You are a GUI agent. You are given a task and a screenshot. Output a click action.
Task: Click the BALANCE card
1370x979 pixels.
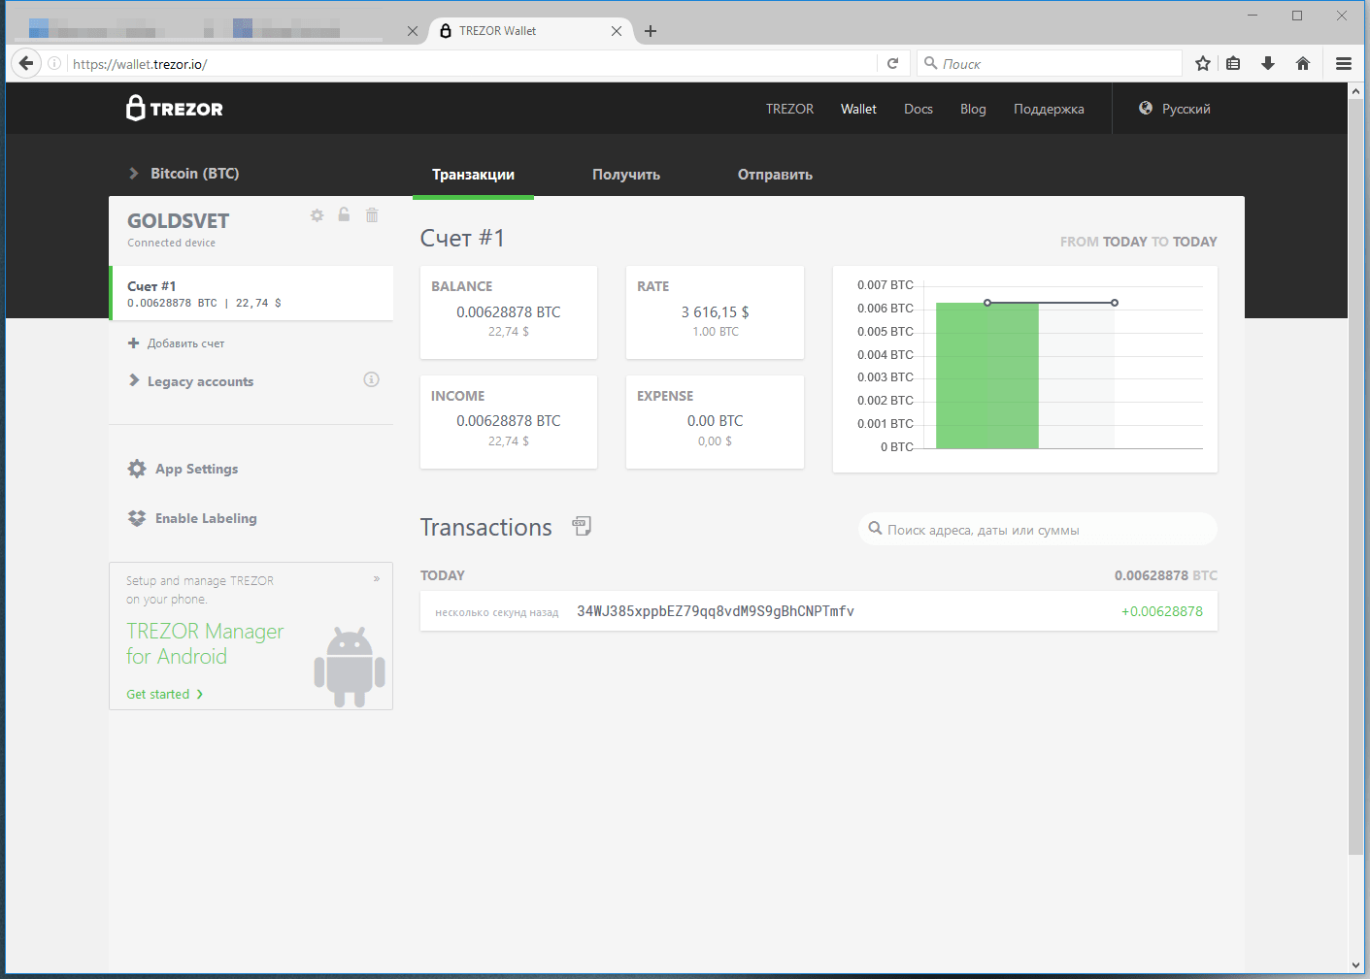coord(509,312)
